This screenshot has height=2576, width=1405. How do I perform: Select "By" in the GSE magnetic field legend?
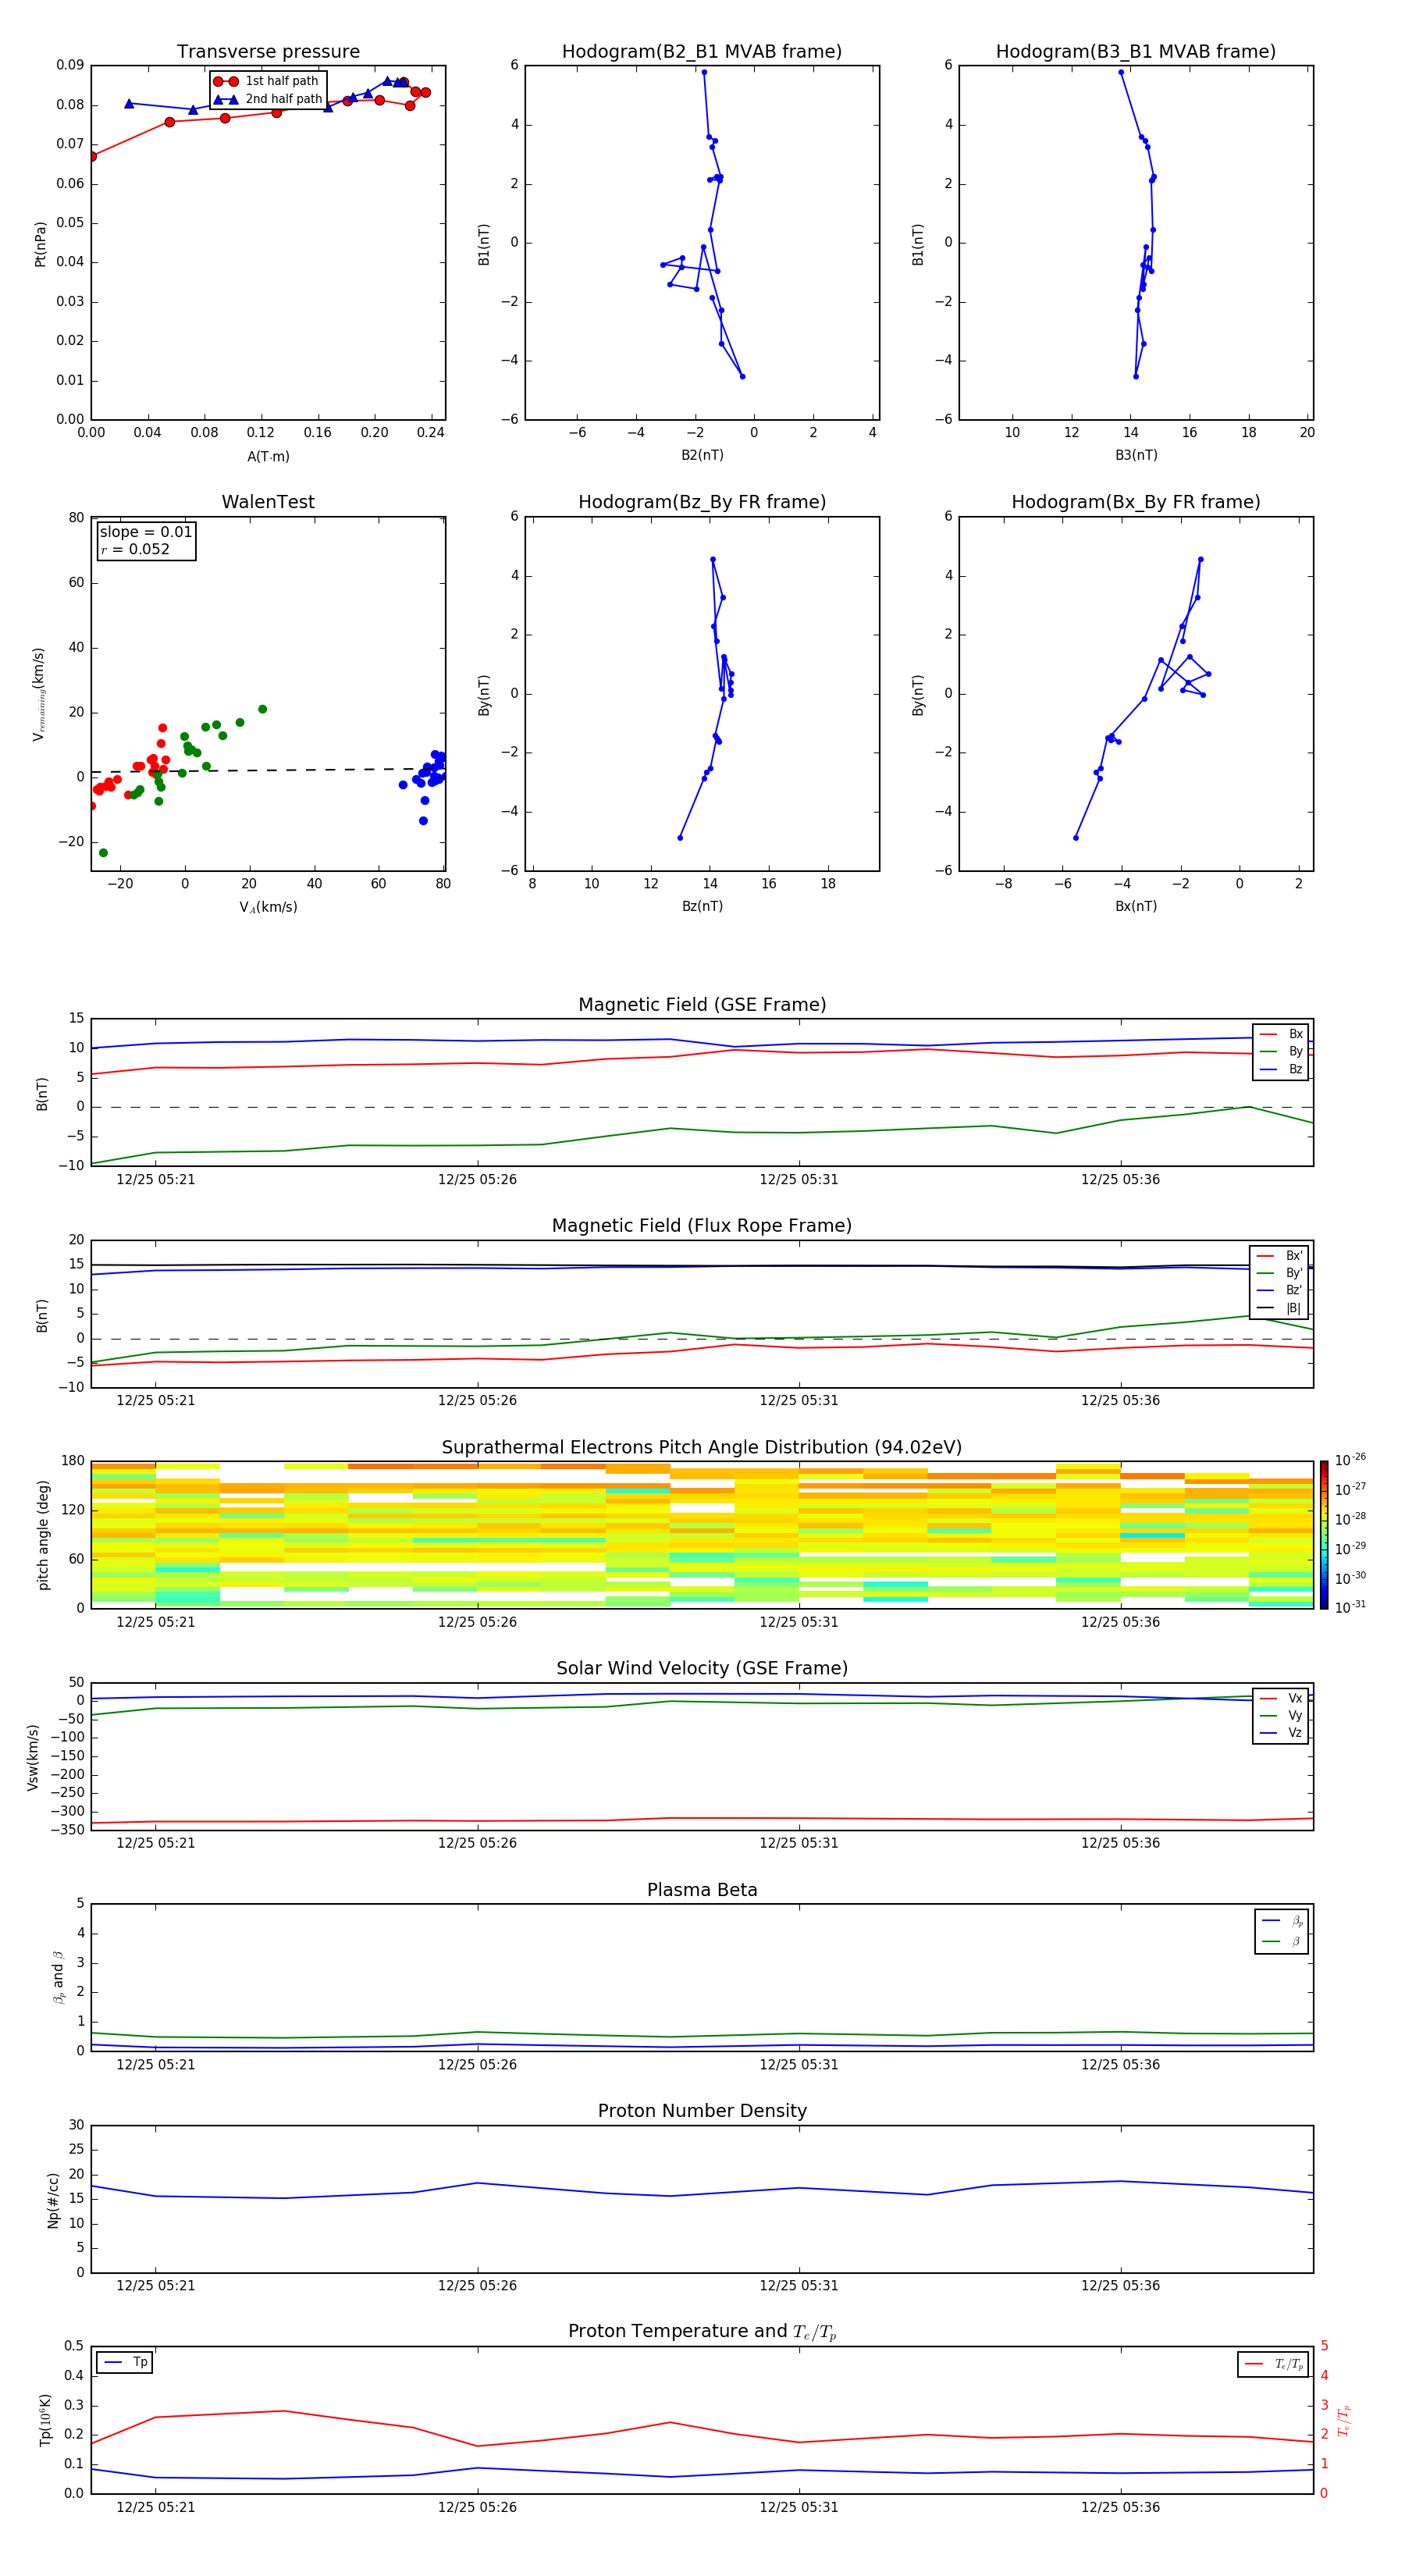pos(1281,1051)
